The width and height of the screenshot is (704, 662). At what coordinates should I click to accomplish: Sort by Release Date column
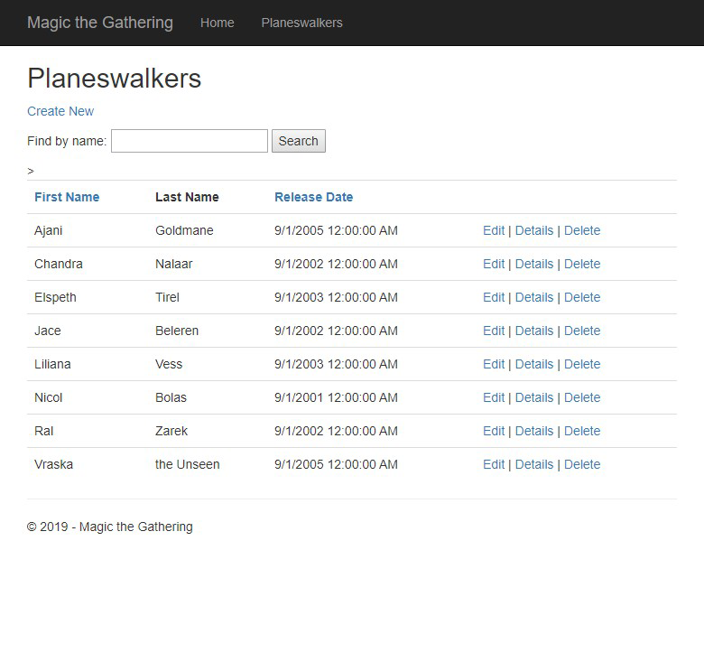click(x=314, y=197)
